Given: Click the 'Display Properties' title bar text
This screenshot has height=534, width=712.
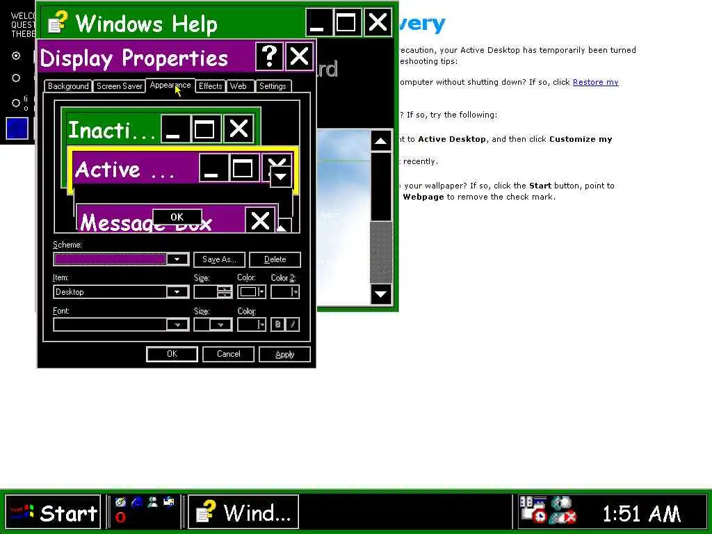Looking at the screenshot, I should (134, 58).
